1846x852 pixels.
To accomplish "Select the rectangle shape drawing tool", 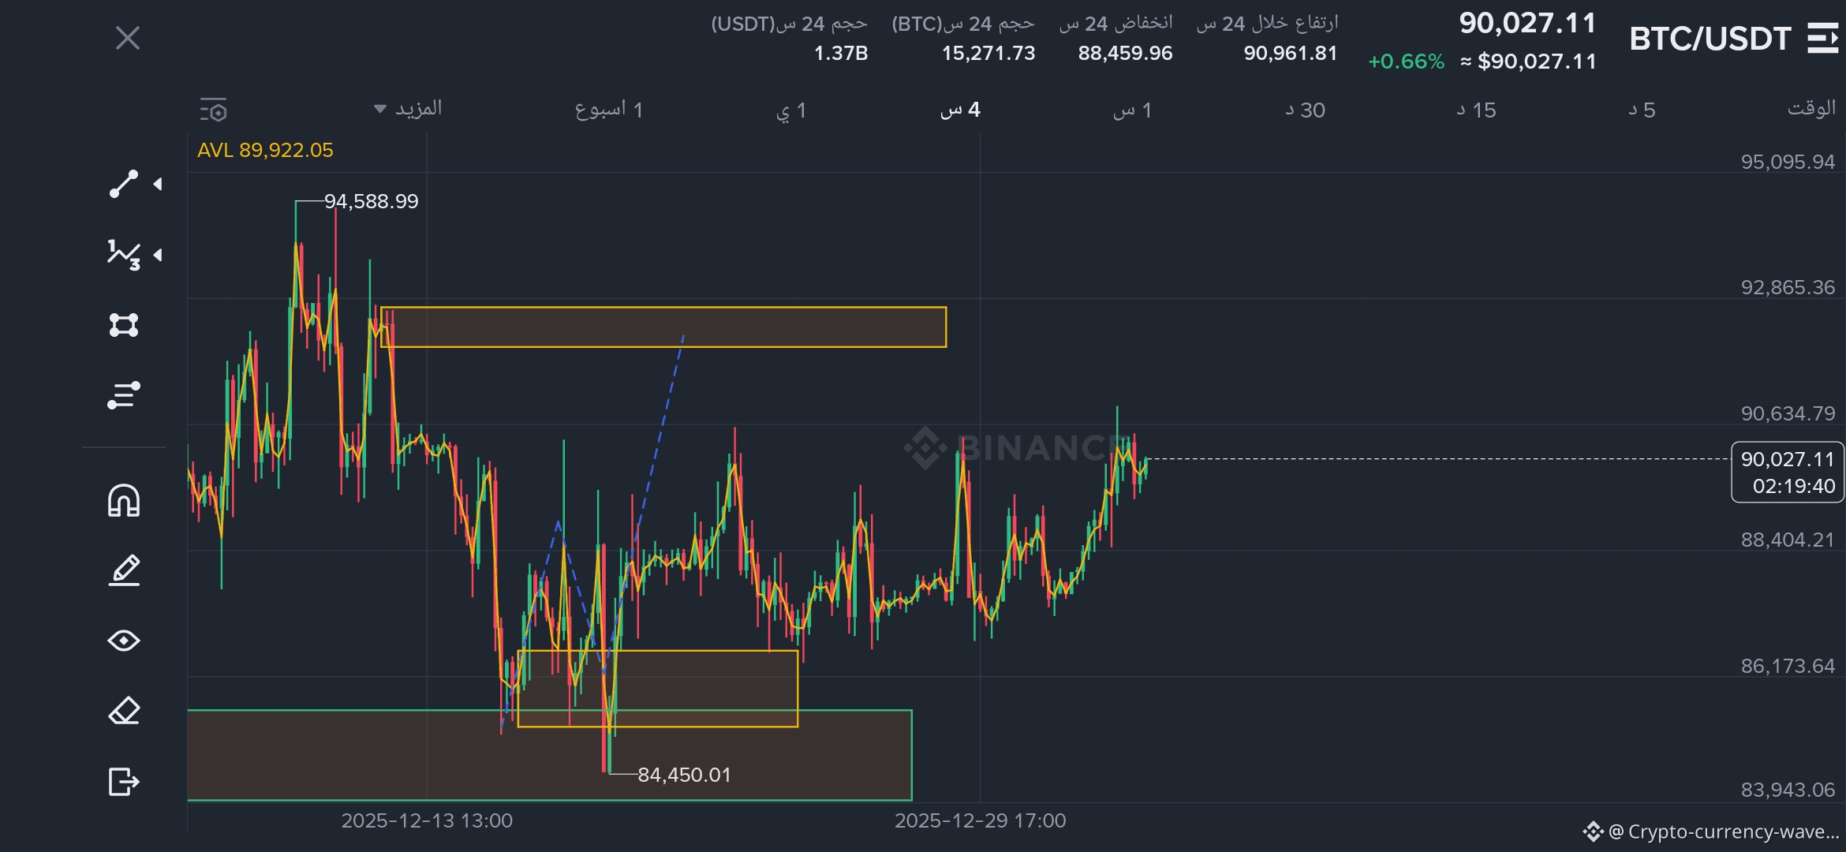I will [x=123, y=325].
